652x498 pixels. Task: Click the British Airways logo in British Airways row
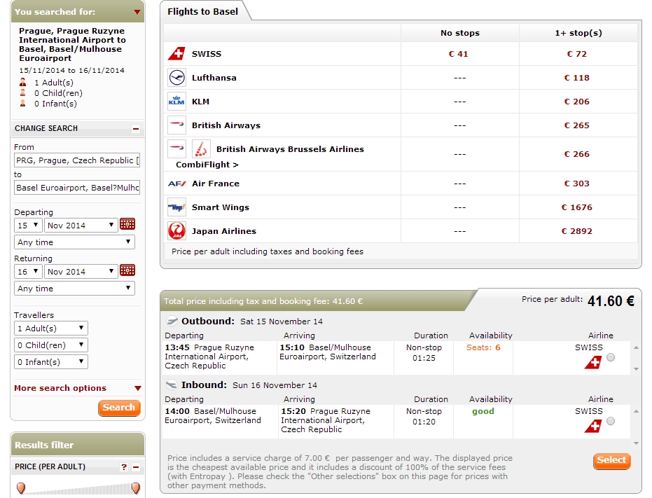click(176, 125)
